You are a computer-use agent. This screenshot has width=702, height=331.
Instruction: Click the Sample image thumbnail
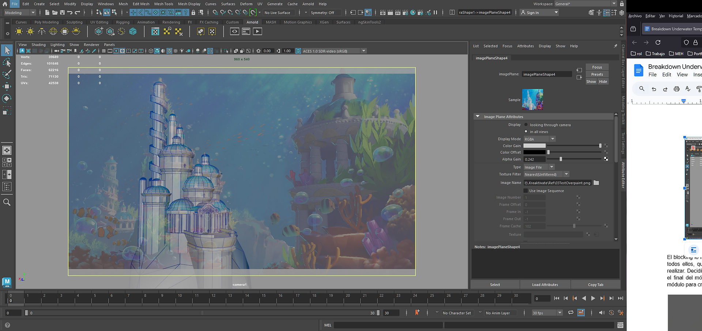pyautogui.click(x=532, y=99)
